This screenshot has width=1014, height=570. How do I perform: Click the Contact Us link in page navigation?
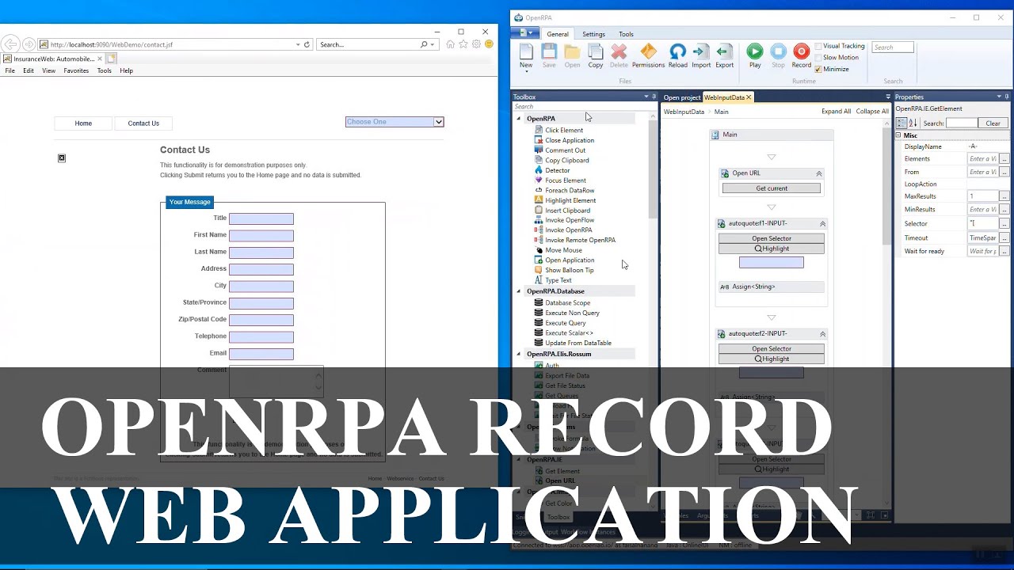click(x=143, y=123)
